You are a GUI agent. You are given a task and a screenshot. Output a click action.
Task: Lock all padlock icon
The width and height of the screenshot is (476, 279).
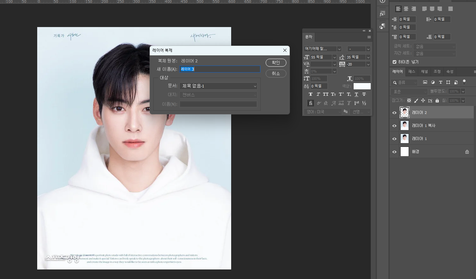coord(437,101)
